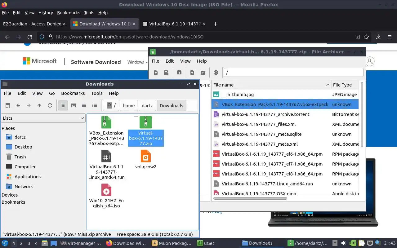This screenshot has height=248, width=397.
Task: Switch to detailed list view in file manager
Action: point(95,105)
